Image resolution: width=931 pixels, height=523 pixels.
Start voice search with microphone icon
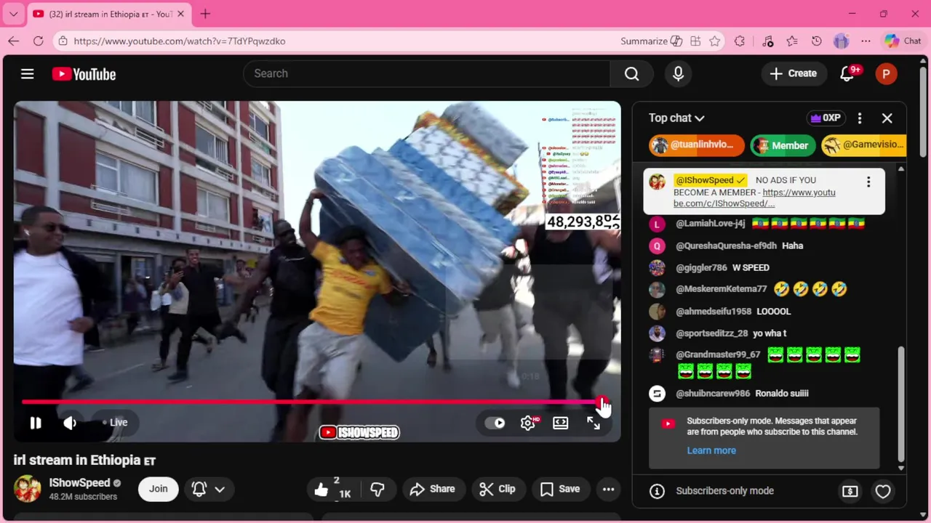point(678,73)
